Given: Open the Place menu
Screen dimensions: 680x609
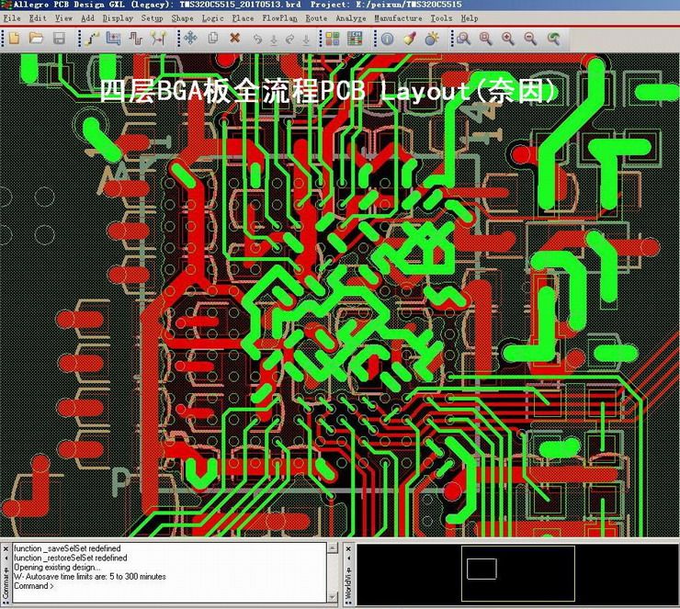Looking at the screenshot, I should click(x=243, y=18).
